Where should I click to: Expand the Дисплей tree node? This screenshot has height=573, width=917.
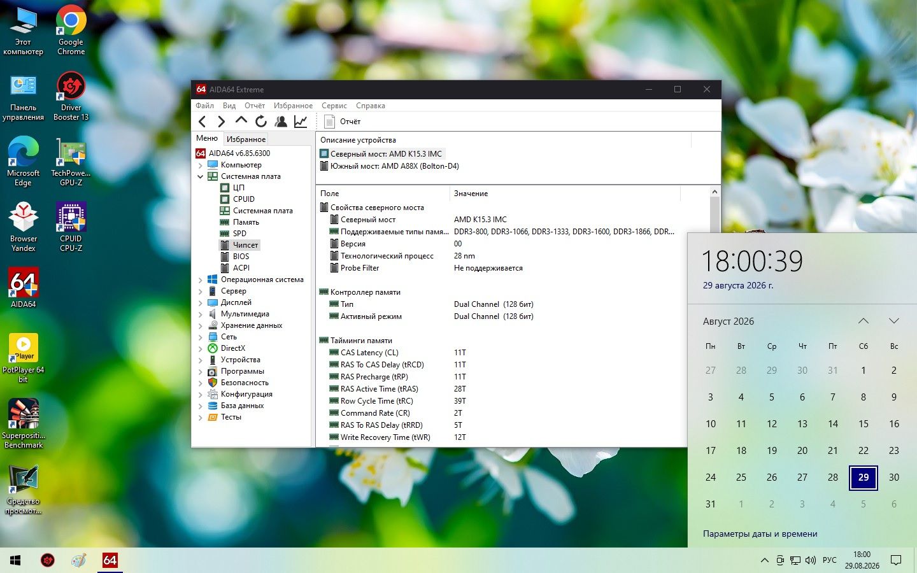pyautogui.click(x=201, y=302)
